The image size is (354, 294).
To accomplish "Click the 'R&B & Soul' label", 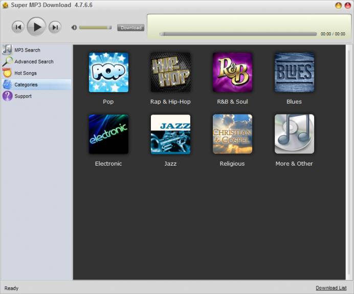I will click(x=232, y=102).
